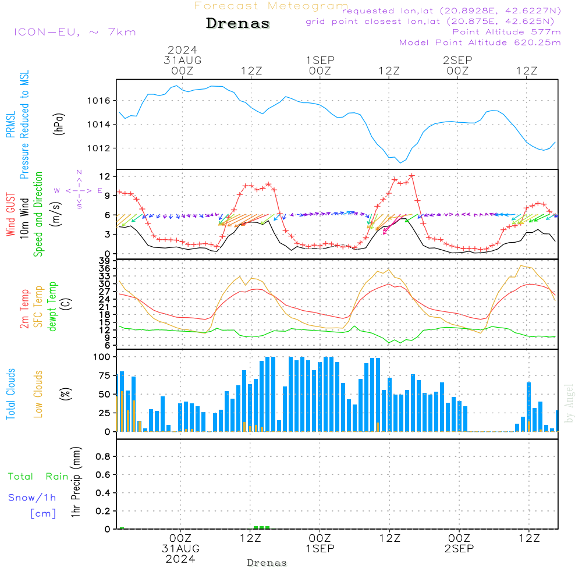Click the 1012 pressure tick label

(x=98, y=148)
